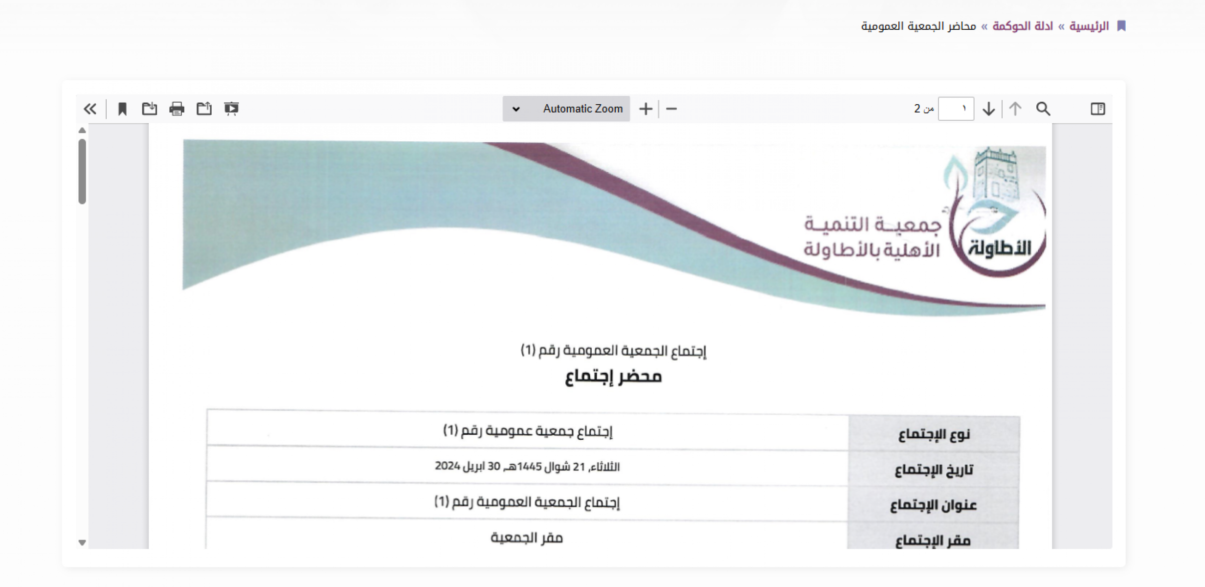Print the PDF document

click(177, 109)
